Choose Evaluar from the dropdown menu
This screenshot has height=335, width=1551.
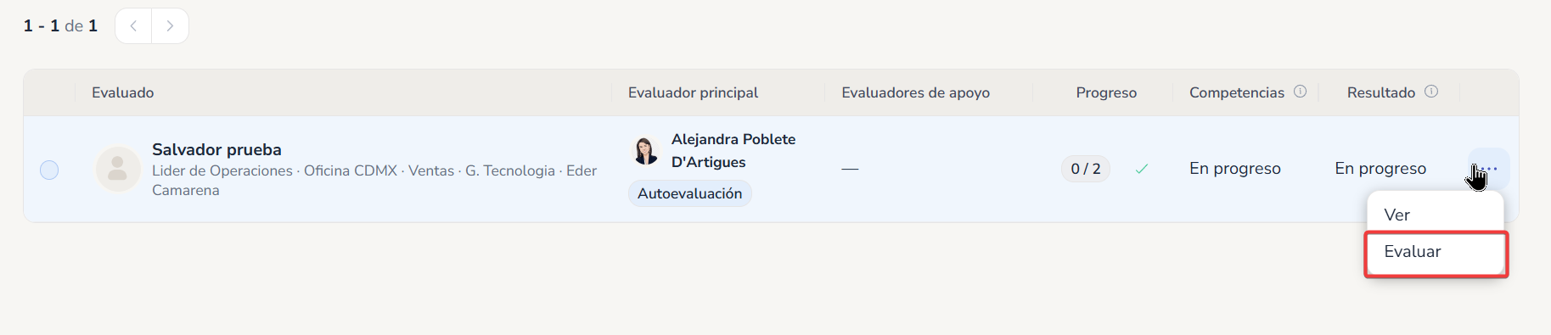point(1436,252)
